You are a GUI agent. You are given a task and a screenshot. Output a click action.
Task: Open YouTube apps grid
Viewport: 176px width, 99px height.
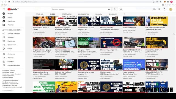159,9
